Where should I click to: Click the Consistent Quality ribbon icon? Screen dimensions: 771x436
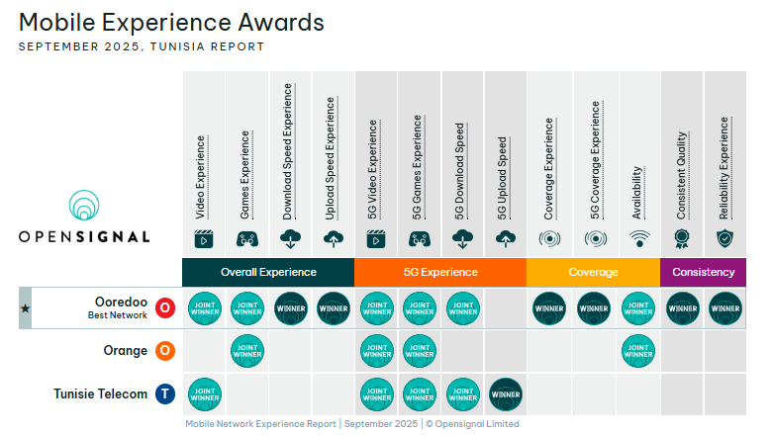682,239
